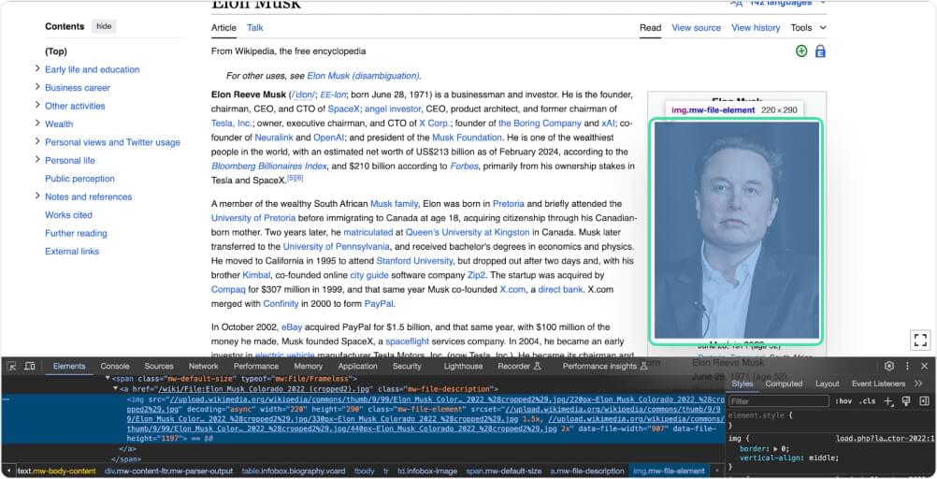This screenshot has width=937, height=479.
Task: Open the Application tab
Action: (x=357, y=366)
